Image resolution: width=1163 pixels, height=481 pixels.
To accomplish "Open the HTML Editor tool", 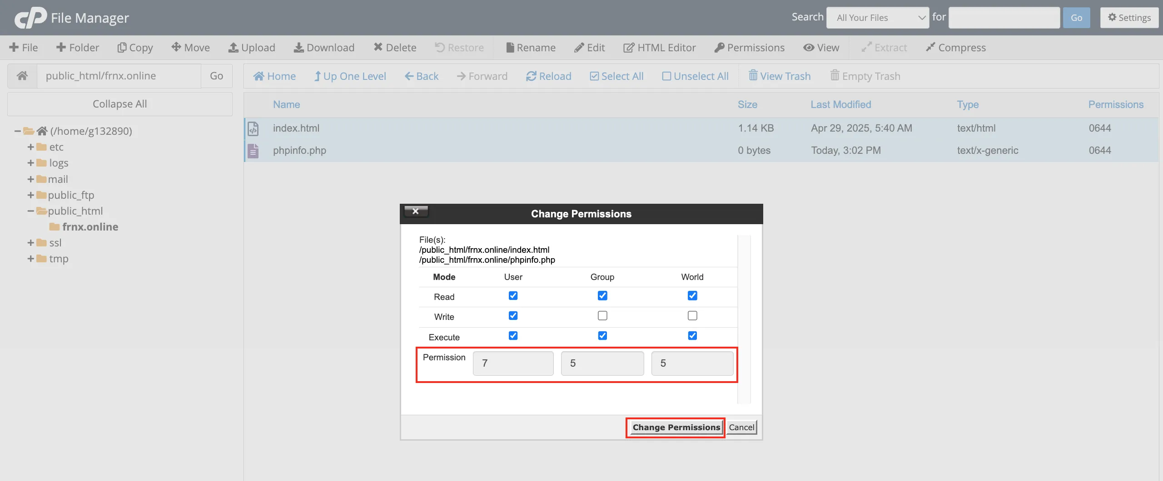I will coord(660,48).
